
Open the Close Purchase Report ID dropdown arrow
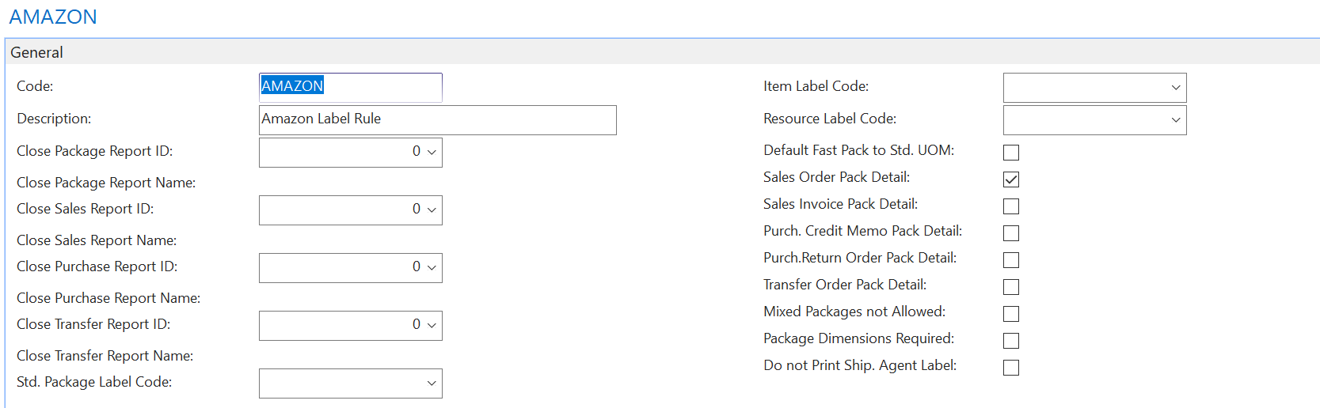click(432, 267)
